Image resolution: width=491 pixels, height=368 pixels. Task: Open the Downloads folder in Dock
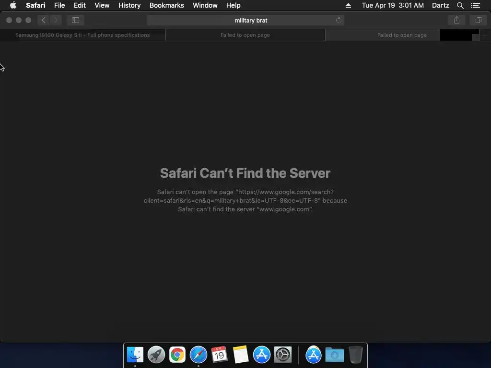tap(334, 355)
